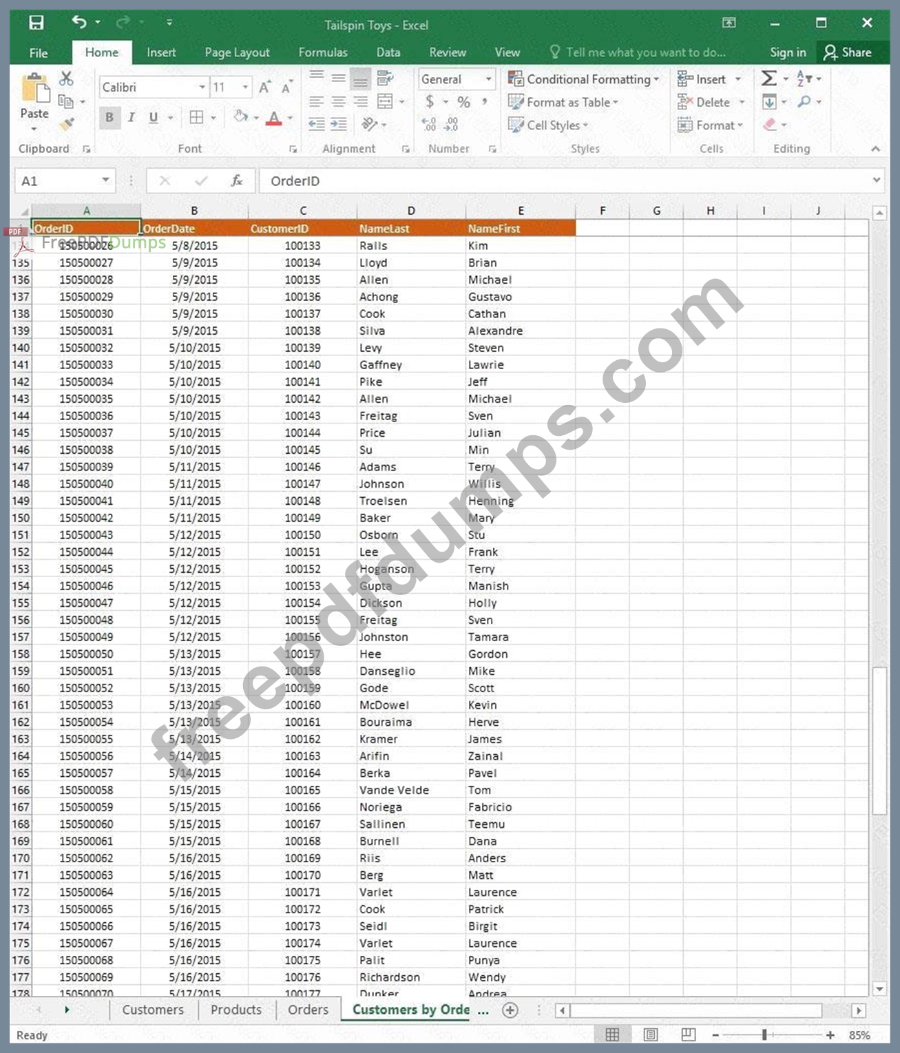Screen dimensions: 900x1053
Task: Click the Delete cells button
Action: [704, 102]
